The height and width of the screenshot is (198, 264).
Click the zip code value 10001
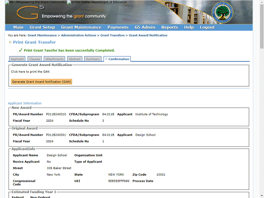pyautogui.click(x=161, y=174)
